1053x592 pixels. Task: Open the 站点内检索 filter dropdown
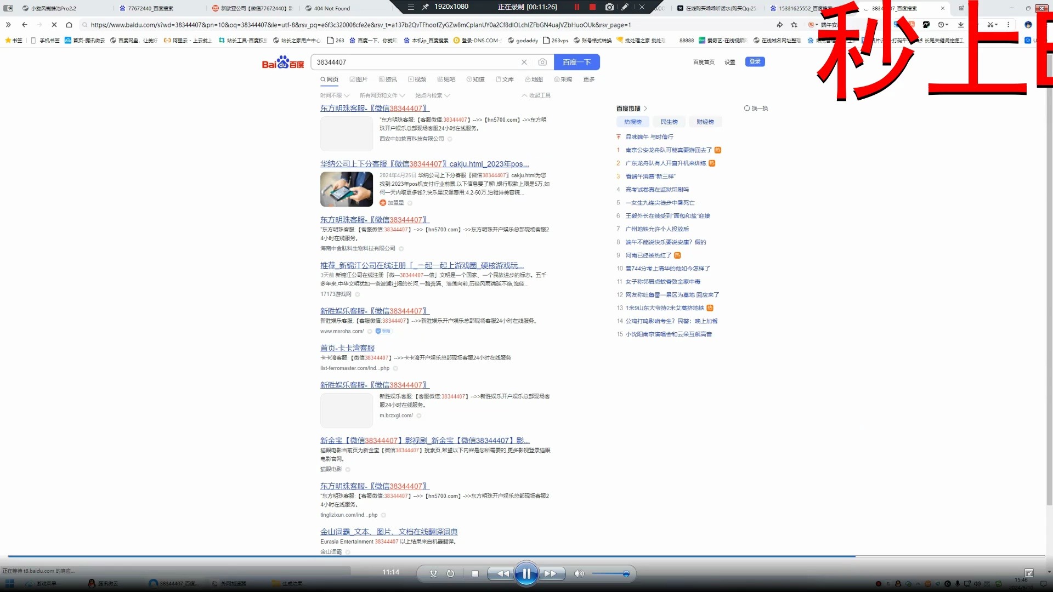[433, 95]
